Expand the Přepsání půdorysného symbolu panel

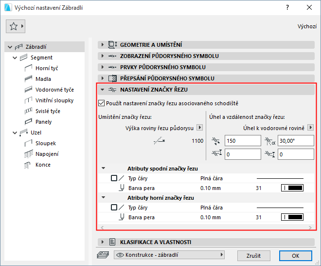point(103,78)
